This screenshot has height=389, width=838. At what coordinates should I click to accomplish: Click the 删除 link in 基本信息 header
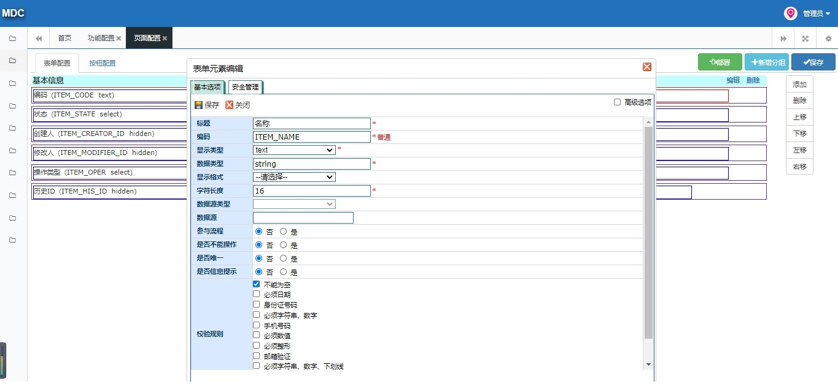(x=753, y=80)
